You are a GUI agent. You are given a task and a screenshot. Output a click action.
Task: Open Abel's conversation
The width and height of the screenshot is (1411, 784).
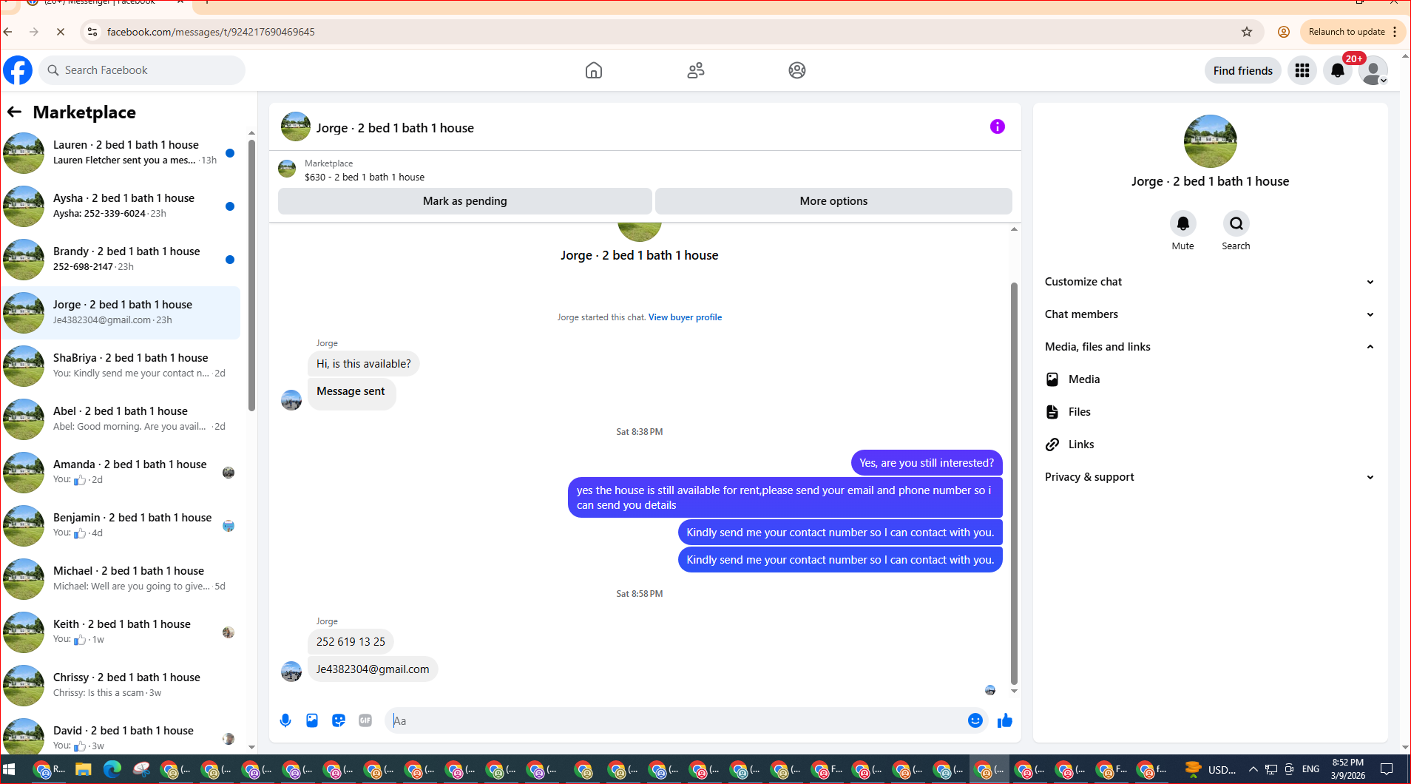(x=121, y=419)
